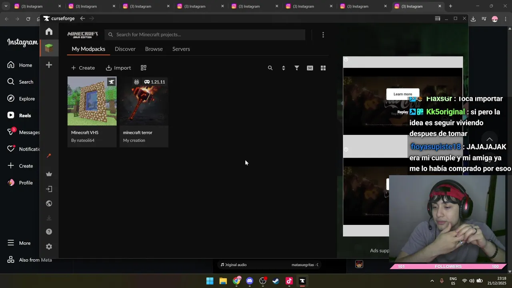512x288 pixels.
Task: Show hidden system tray icons
Action: point(432,281)
